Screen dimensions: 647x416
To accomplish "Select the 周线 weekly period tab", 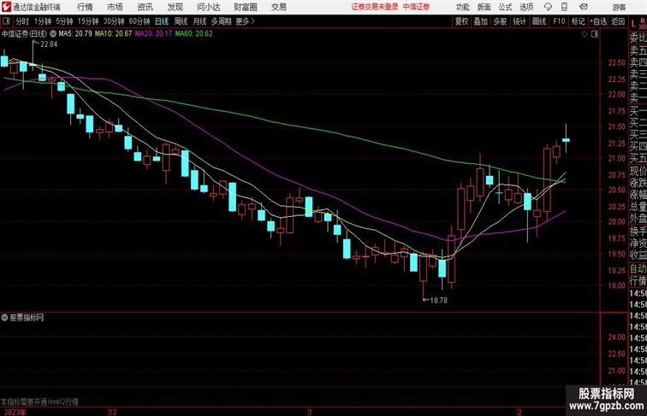I will point(181,21).
